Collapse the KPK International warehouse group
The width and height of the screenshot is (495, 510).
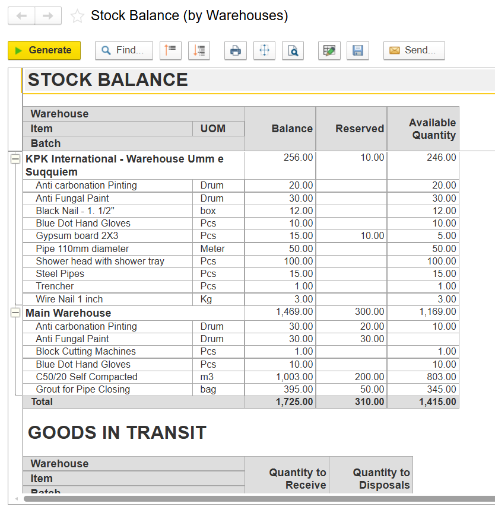15,159
